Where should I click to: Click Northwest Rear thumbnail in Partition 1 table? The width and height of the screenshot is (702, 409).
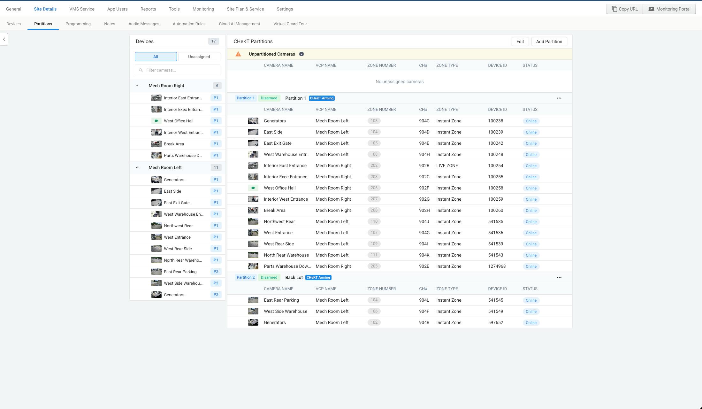point(253,221)
